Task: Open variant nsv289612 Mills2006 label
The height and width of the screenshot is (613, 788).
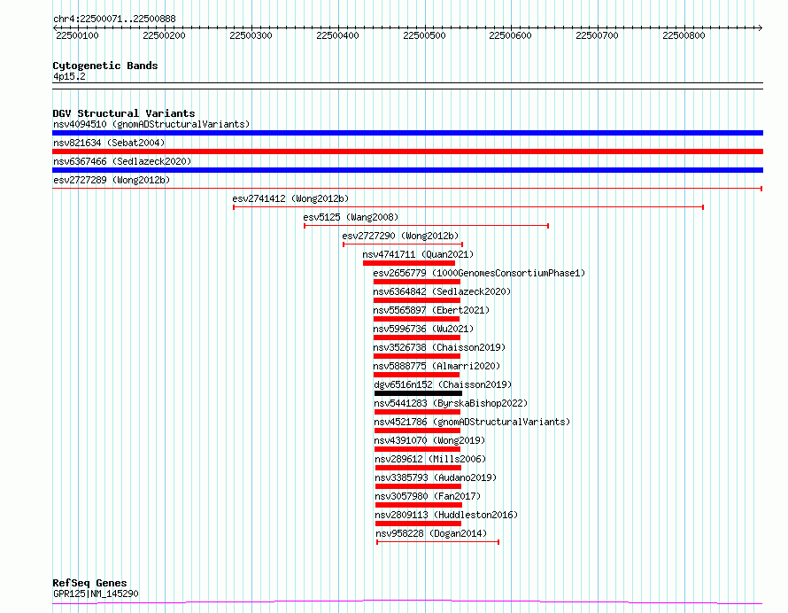Action: tap(430, 459)
